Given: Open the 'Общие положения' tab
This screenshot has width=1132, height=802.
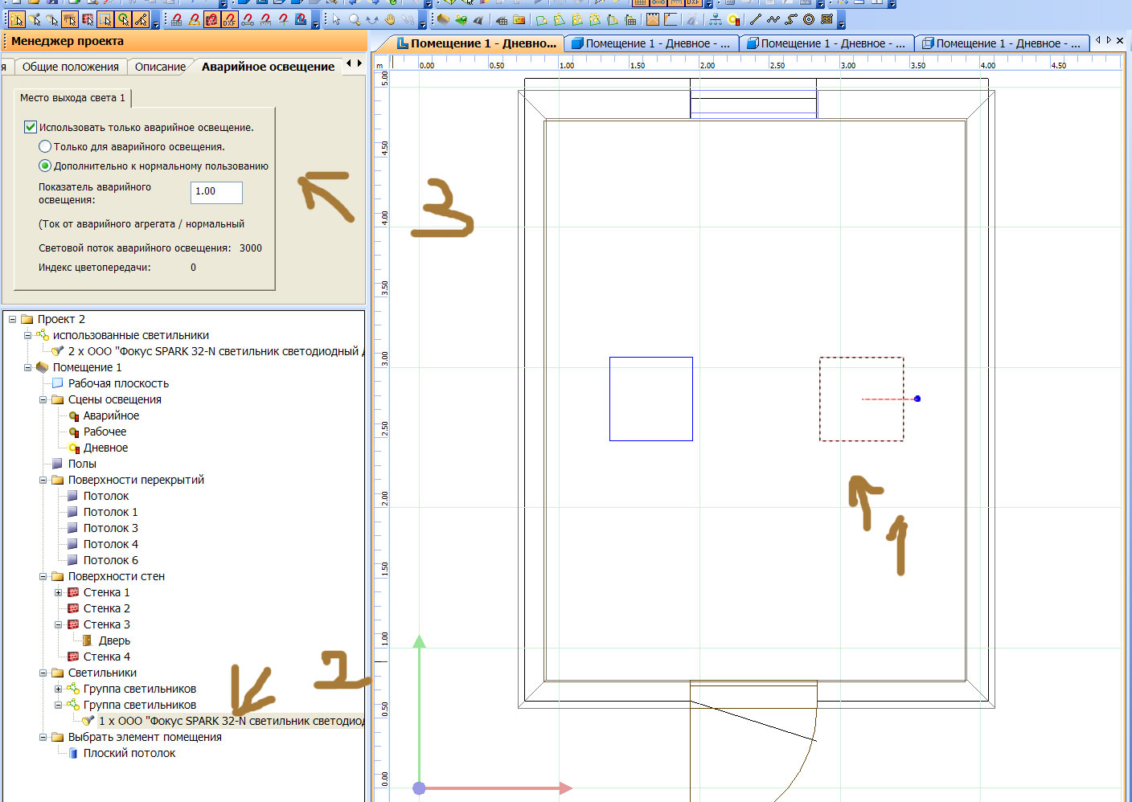Looking at the screenshot, I should tap(70, 67).
